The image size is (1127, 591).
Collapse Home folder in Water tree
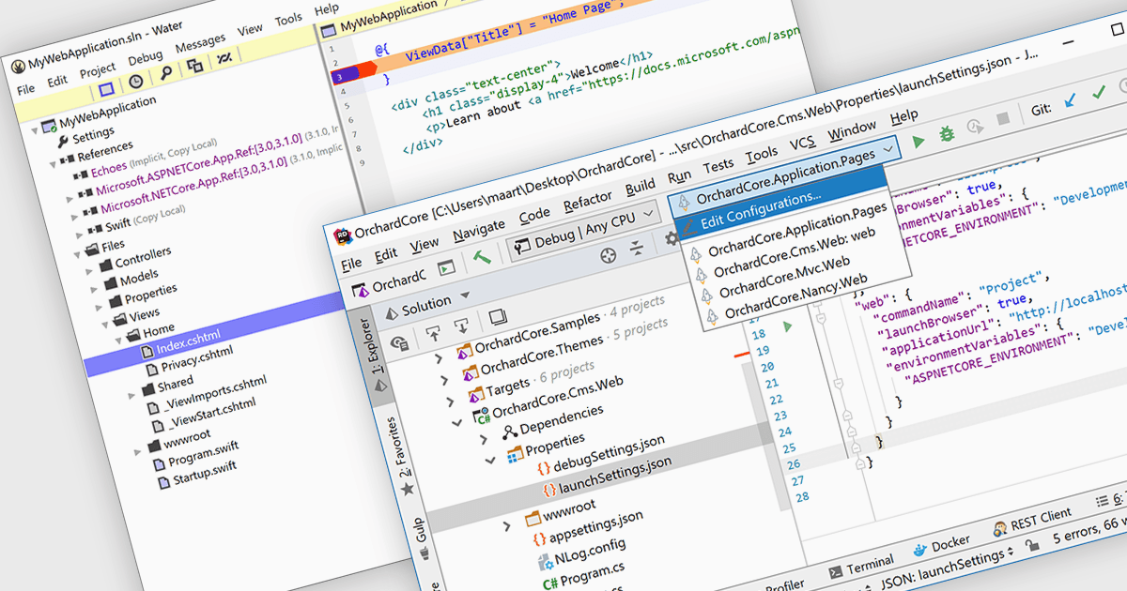[119, 339]
